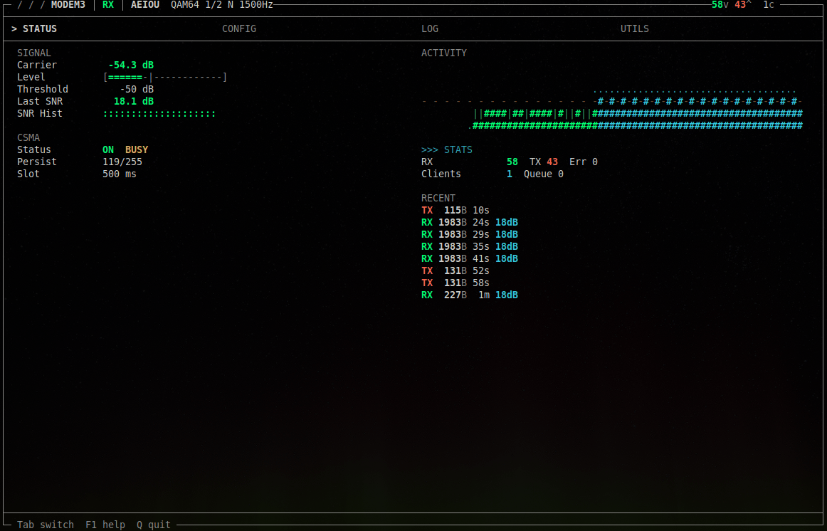827x531 pixels.
Task: Click the 1c clients indicator in header
Action: tap(769, 5)
